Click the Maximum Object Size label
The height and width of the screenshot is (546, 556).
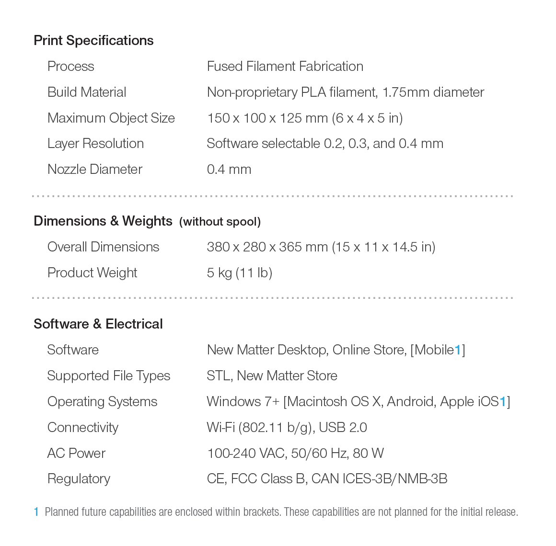click(111, 118)
